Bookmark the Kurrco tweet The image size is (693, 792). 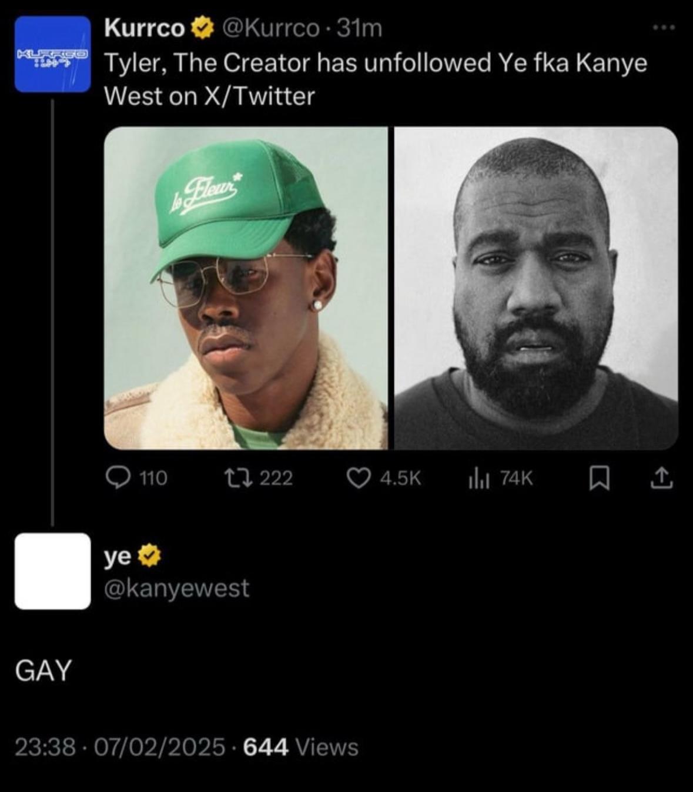tap(597, 479)
